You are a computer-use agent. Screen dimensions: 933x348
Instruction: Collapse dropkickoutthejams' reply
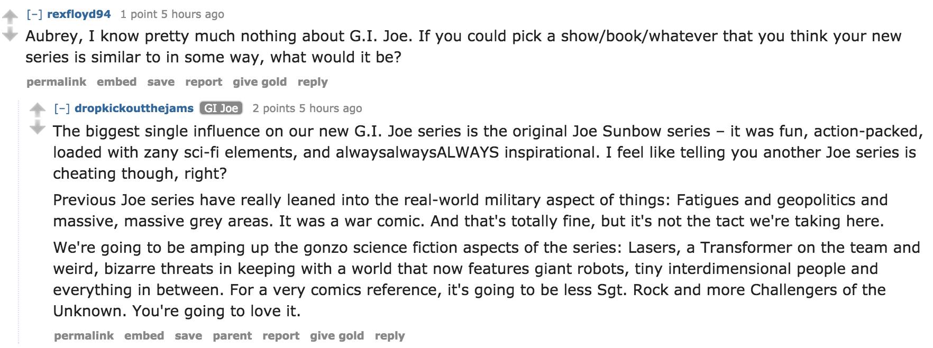point(62,108)
